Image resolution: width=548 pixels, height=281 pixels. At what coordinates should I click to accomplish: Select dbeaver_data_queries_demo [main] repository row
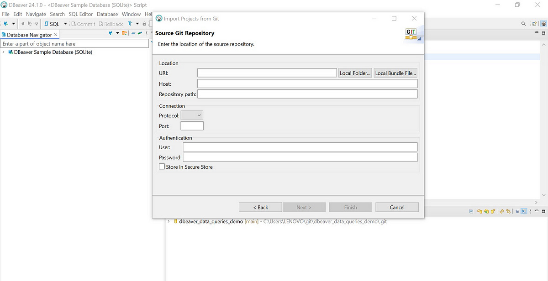click(x=280, y=221)
